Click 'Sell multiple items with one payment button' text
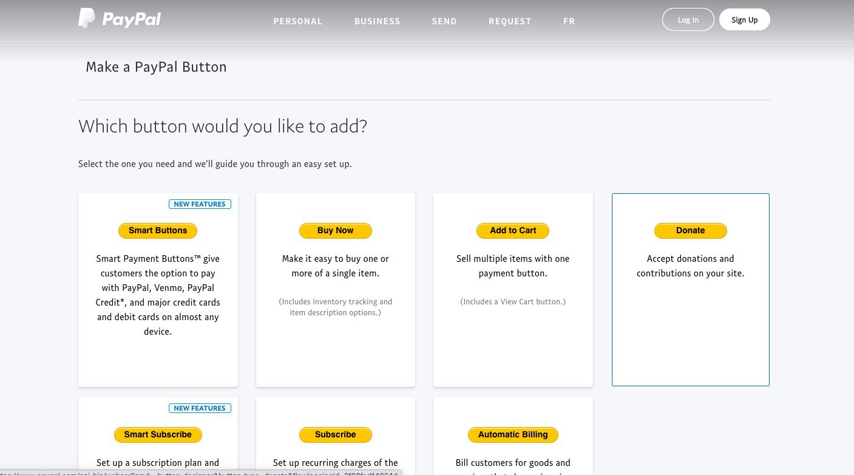The width and height of the screenshot is (854, 475). pos(513,266)
